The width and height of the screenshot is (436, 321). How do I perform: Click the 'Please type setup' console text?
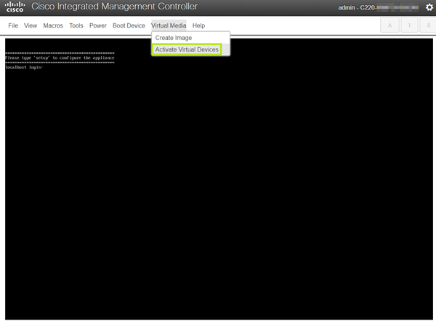60,58
